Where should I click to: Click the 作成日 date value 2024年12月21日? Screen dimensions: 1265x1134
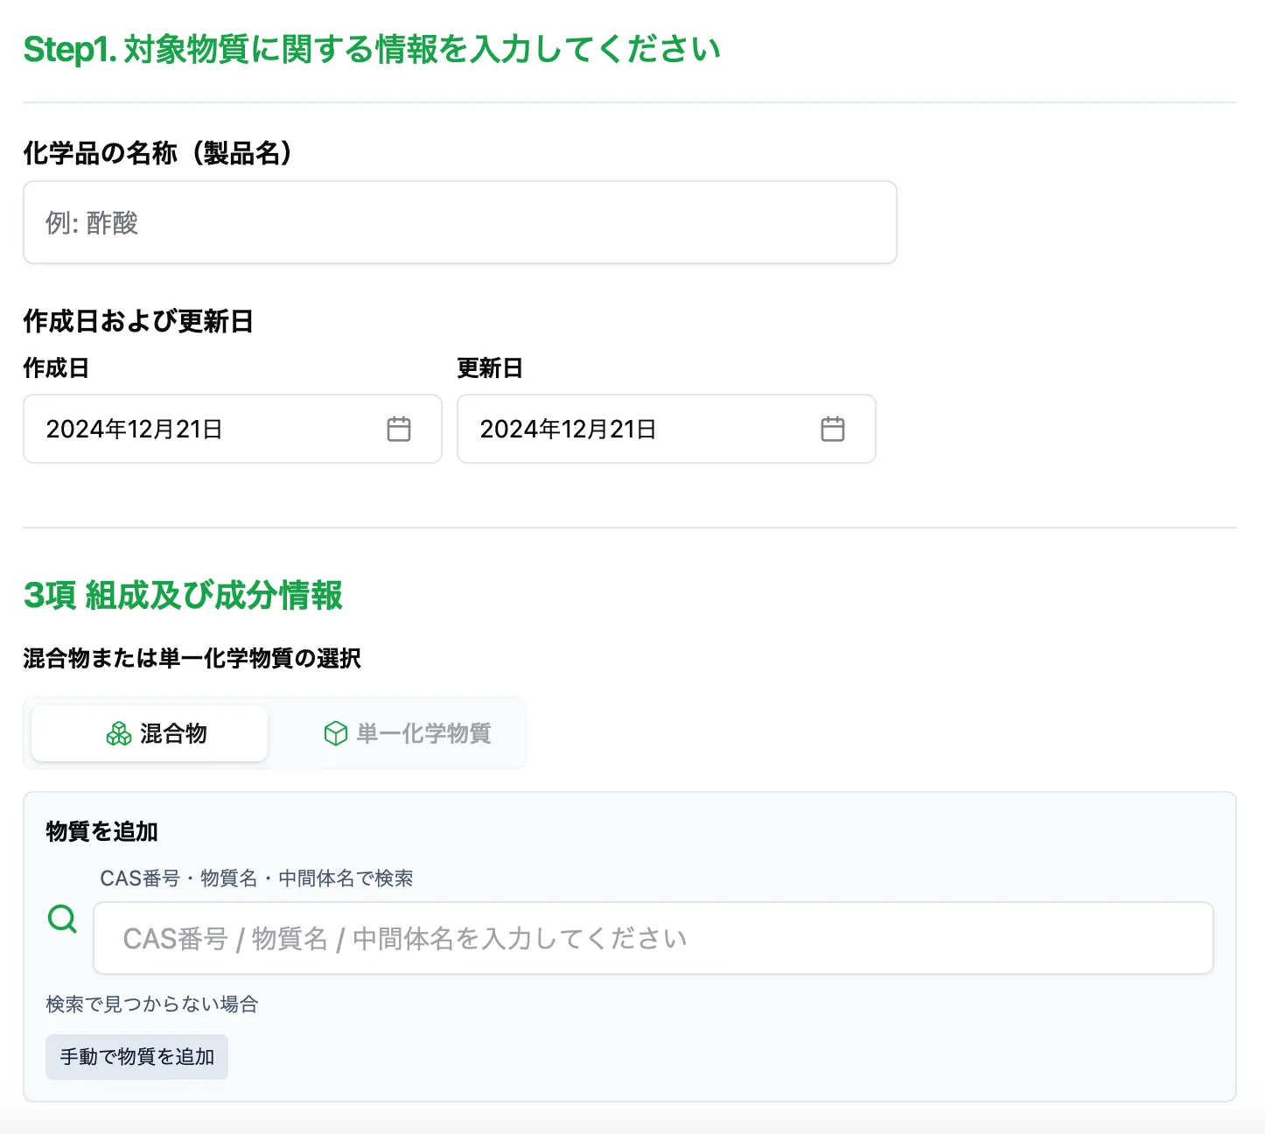134,430
